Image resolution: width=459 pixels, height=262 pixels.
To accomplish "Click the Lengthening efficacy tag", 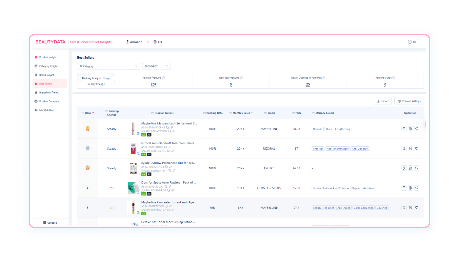I will coord(343,129).
